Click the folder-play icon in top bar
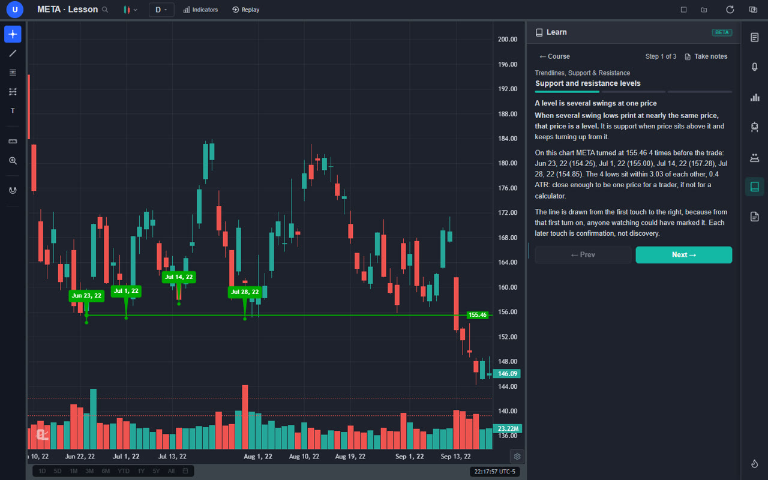The image size is (768, 480). point(704,10)
